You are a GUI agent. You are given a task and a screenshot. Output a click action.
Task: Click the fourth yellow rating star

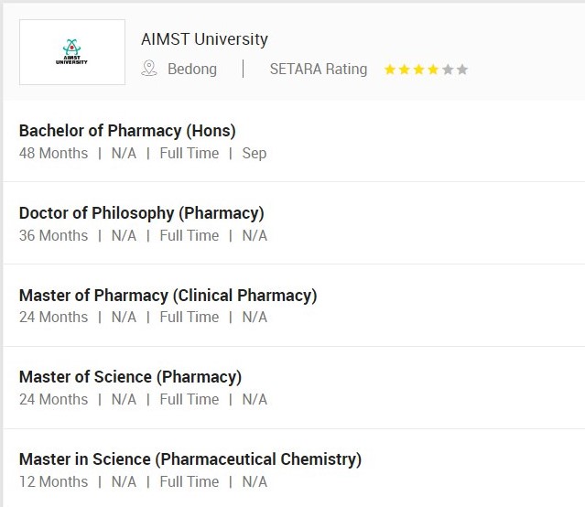pos(433,70)
